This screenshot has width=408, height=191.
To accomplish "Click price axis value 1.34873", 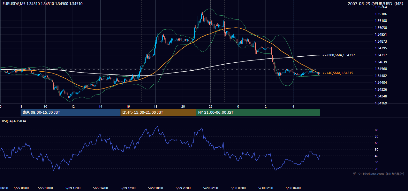I will [381, 41].
